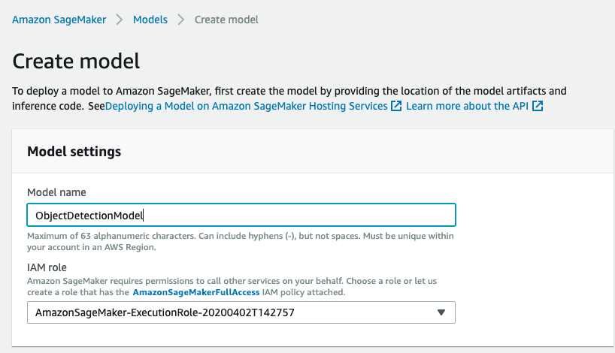Click the chevron separator after Models breadcrumb
Image resolution: width=615 pixels, height=353 pixels.
click(181, 20)
